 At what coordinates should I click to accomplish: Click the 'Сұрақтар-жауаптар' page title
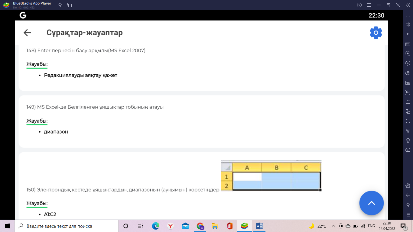click(85, 33)
